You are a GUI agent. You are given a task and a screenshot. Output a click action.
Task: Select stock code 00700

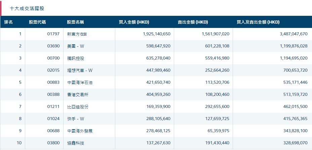(53, 58)
